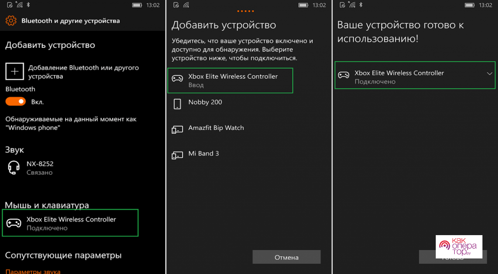Tap gamepad icon of the controller labeled Ввод
This screenshot has width=498, height=274.
[177, 79]
